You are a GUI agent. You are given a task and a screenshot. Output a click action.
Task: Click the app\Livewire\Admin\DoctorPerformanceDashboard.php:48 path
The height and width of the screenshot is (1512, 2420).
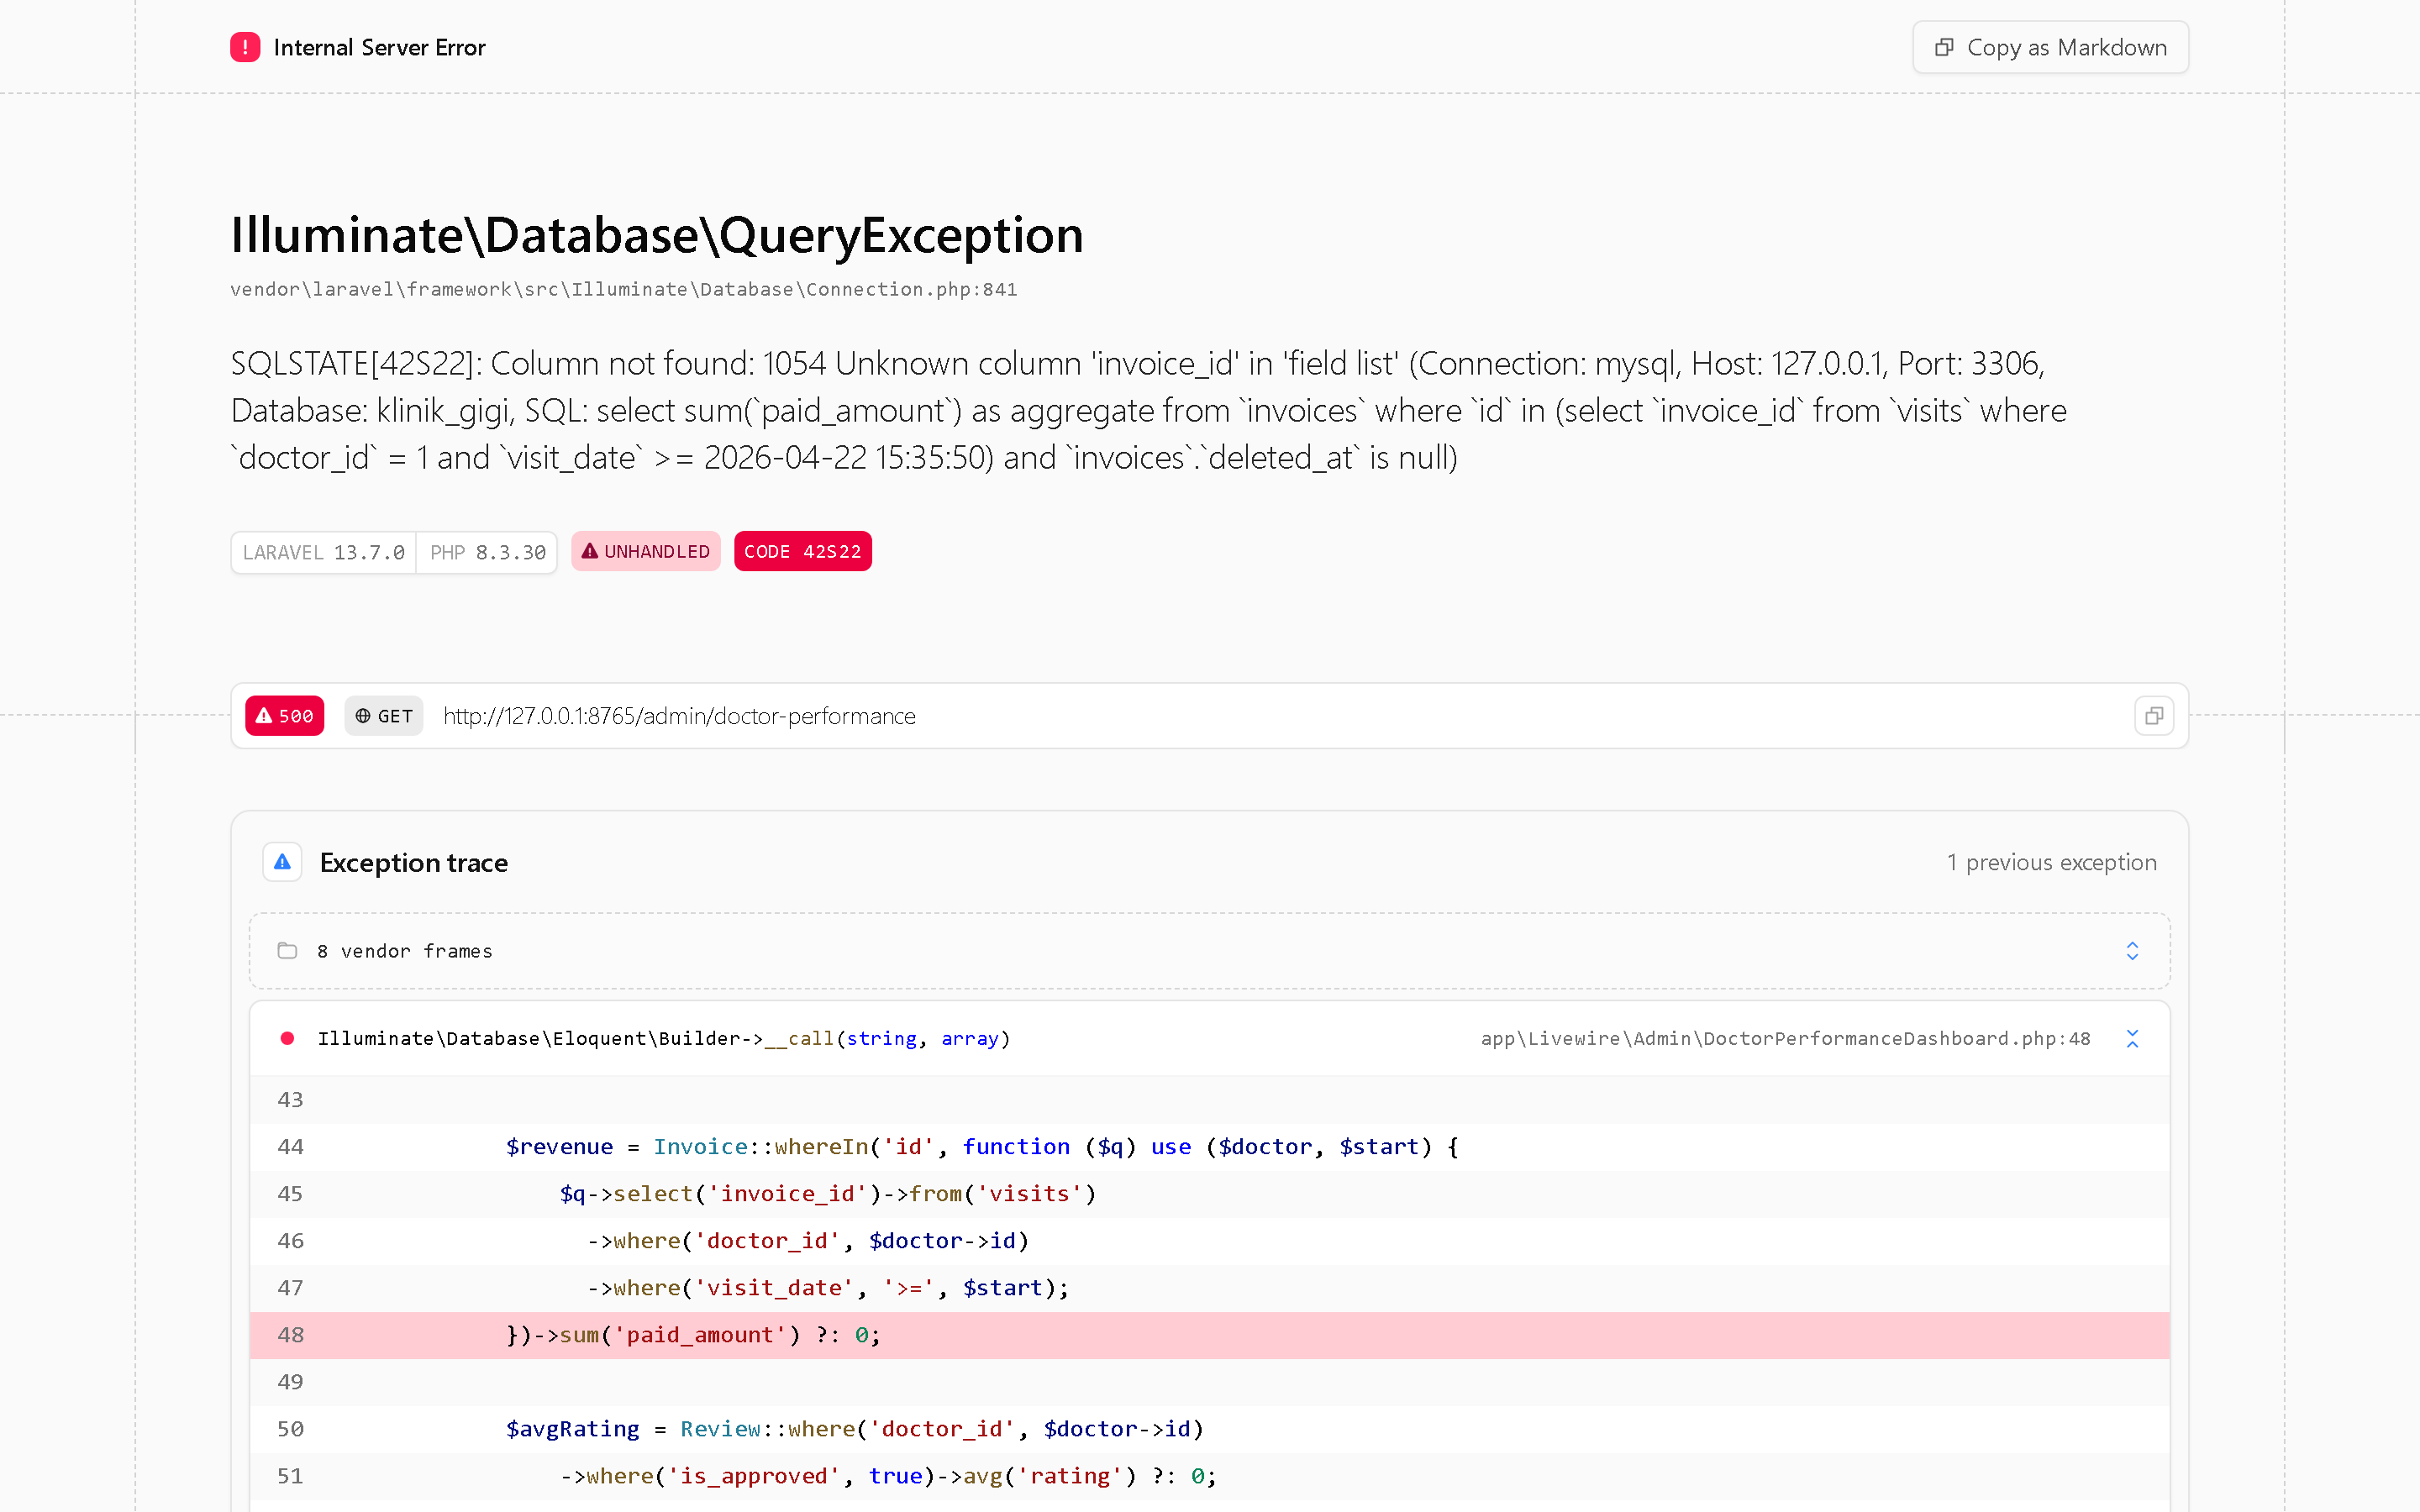(1785, 1038)
